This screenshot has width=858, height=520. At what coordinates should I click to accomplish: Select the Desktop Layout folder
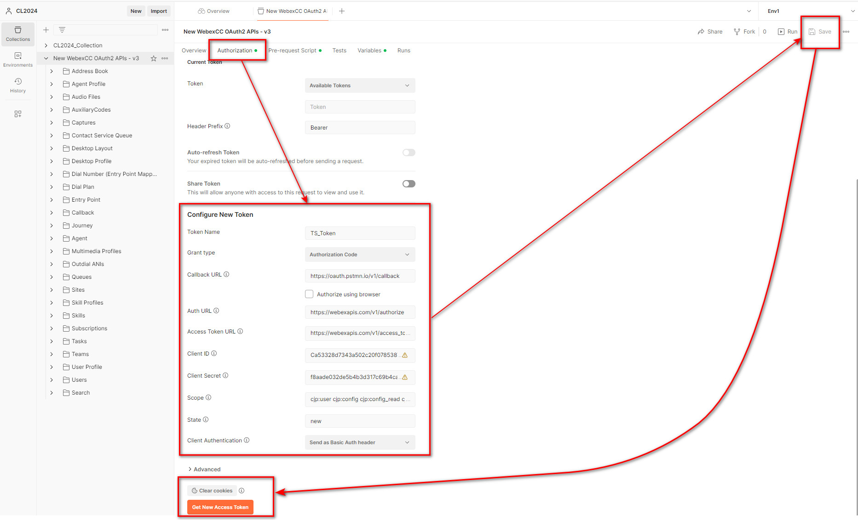[x=92, y=148]
